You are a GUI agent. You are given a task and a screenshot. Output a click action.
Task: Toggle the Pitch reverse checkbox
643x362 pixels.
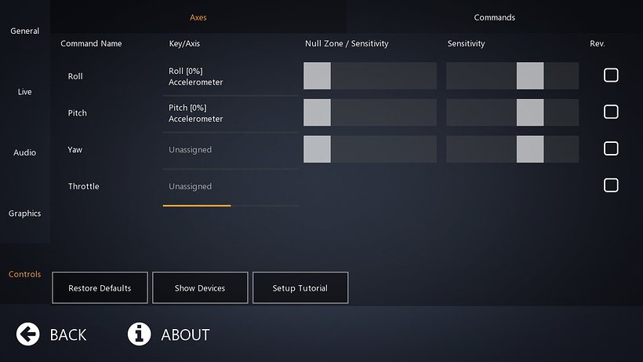611,112
